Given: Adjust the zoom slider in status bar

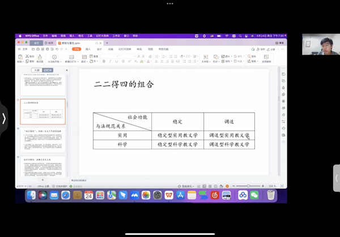Looking at the screenshot, I should pyautogui.click(x=248, y=186).
